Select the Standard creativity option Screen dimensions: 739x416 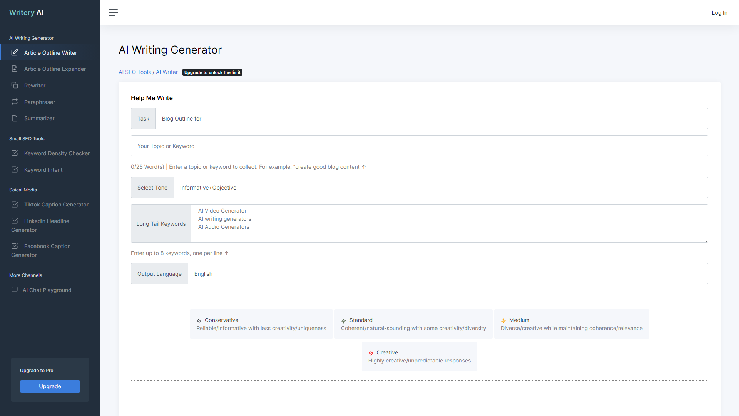click(x=413, y=324)
